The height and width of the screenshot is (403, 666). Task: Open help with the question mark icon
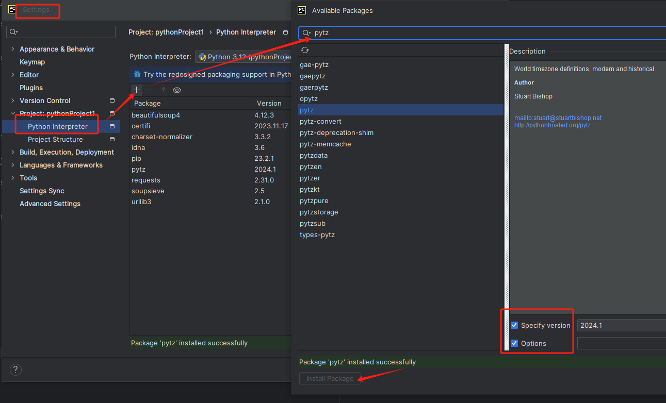point(15,369)
